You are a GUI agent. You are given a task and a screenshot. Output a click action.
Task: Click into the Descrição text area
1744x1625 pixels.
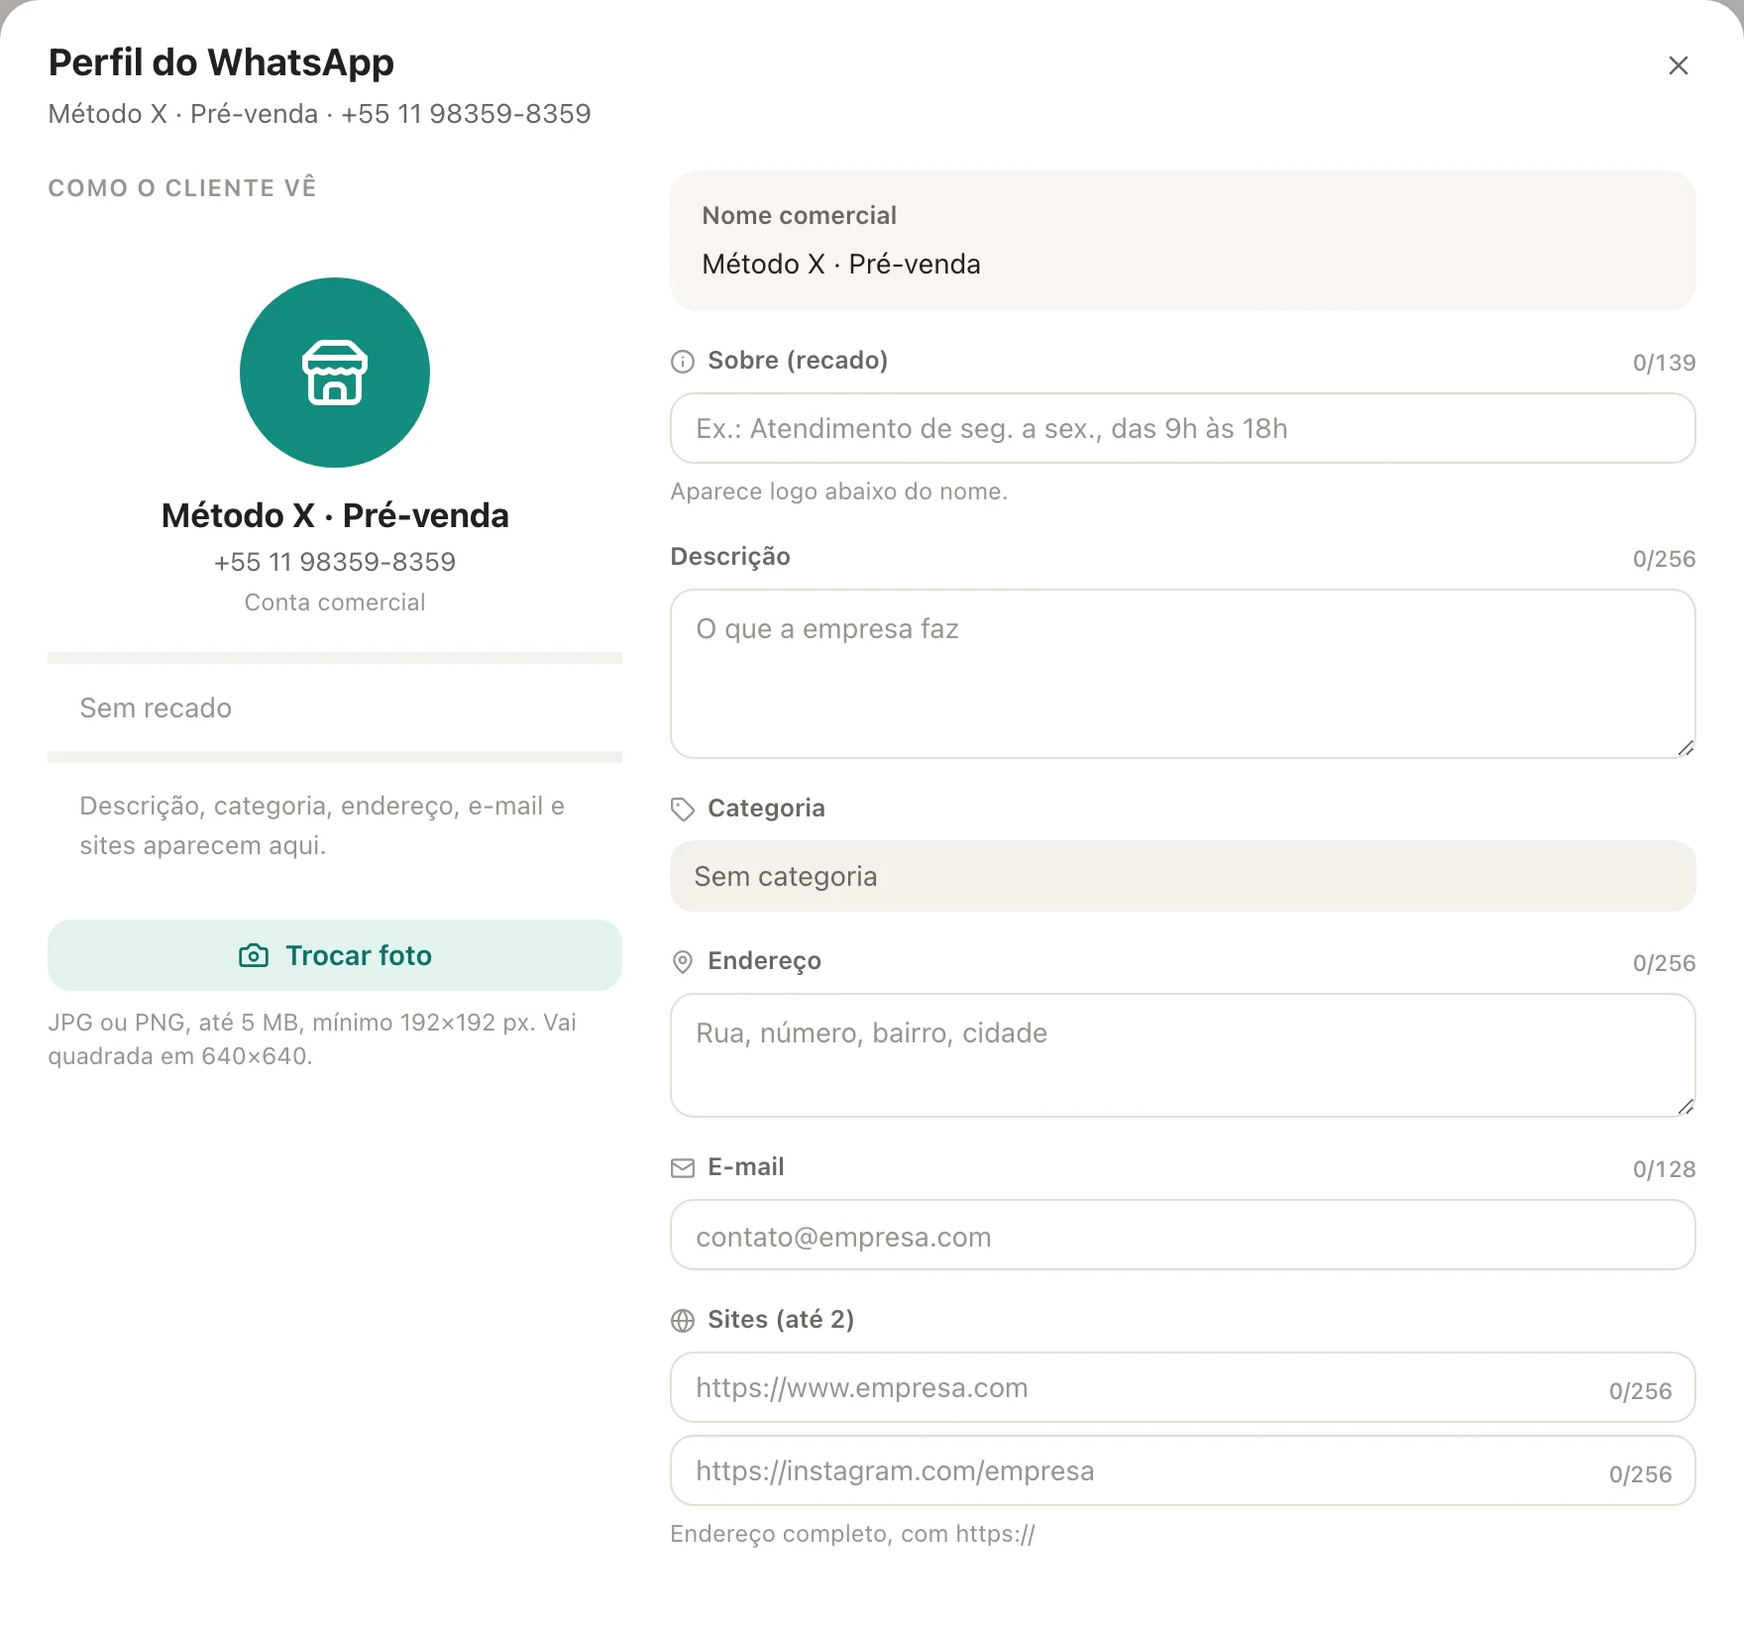point(1183,674)
